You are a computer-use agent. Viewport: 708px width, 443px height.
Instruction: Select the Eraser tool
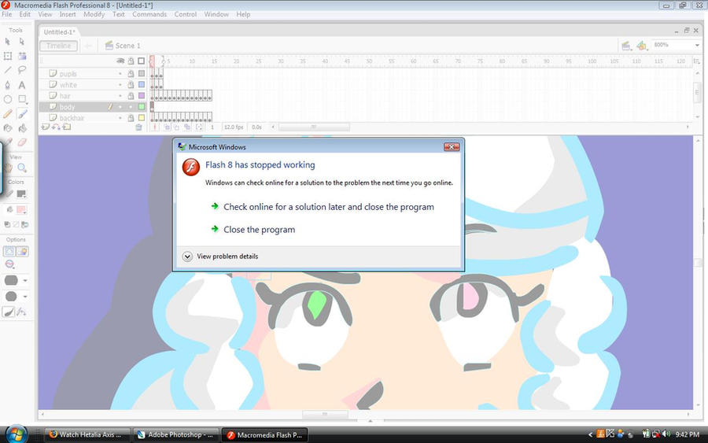22,142
